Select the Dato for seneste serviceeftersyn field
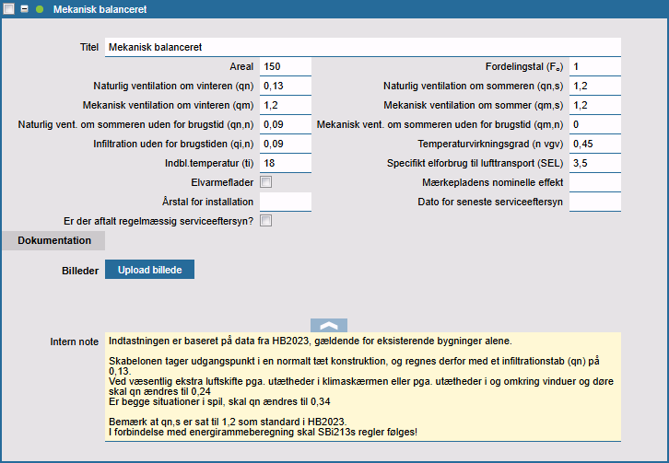Viewport: 669px width, 463px height. point(595,202)
